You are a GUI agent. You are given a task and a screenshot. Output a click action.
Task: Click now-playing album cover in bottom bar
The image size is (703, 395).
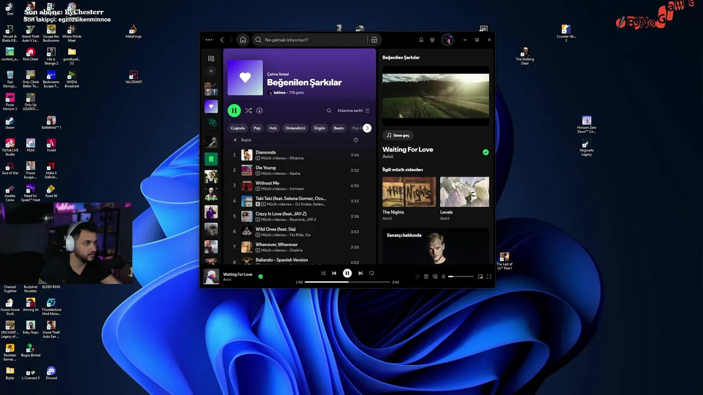point(211,276)
